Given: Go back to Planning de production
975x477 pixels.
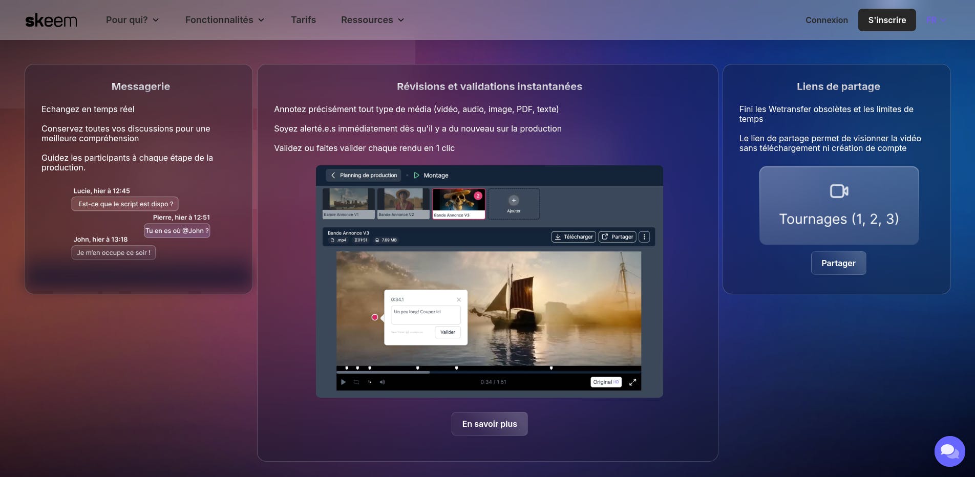Looking at the screenshot, I should (364, 175).
